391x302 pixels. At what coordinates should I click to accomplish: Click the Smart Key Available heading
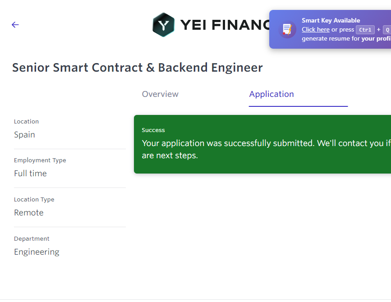click(331, 20)
